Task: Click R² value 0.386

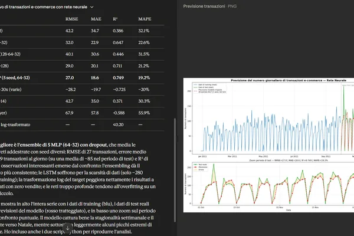Action: coord(118,31)
